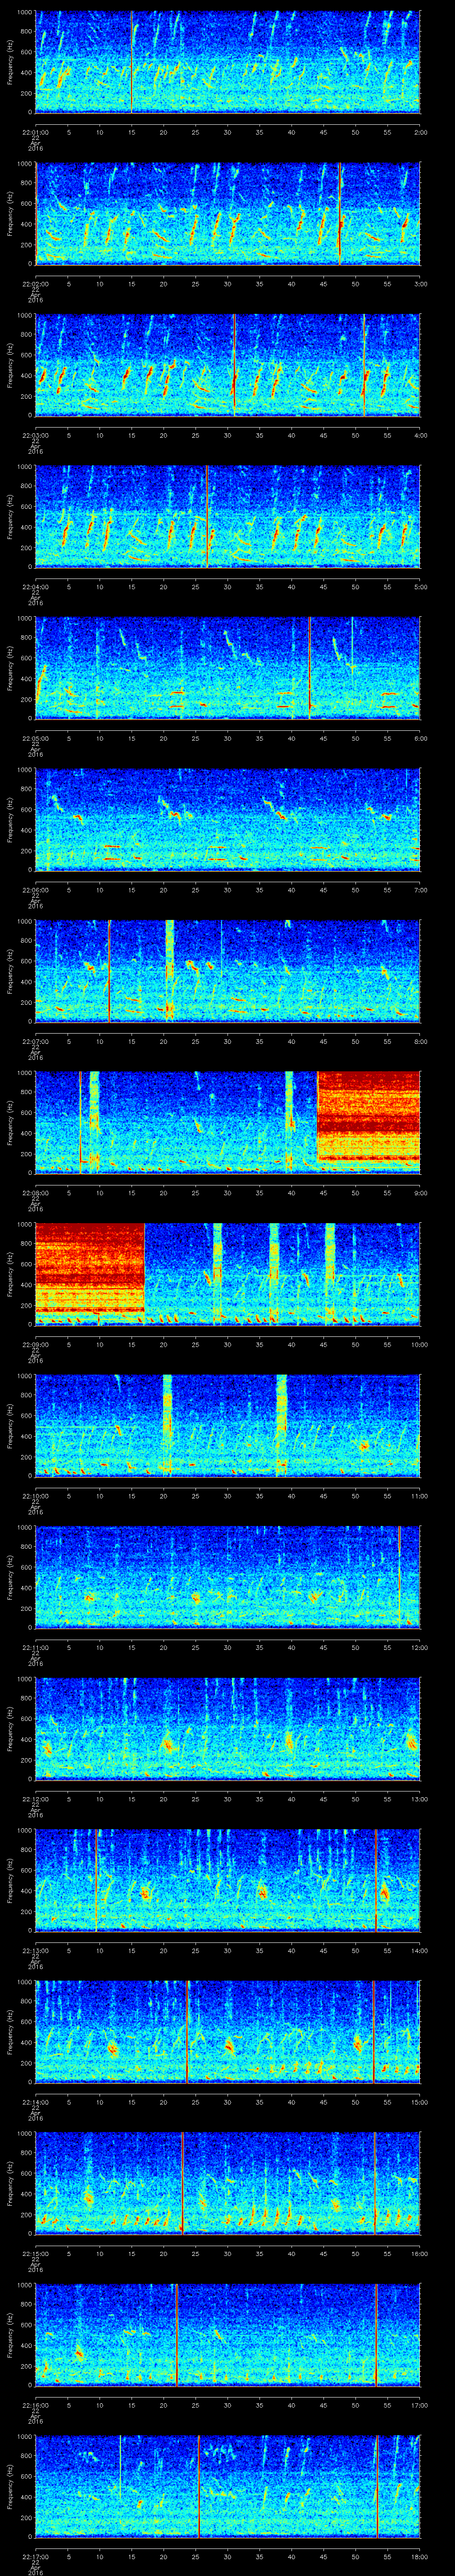455x2576 pixels.
Task: Click the red spike near 51 seconds in 22:03:00 panel
Action: pos(364,364)
